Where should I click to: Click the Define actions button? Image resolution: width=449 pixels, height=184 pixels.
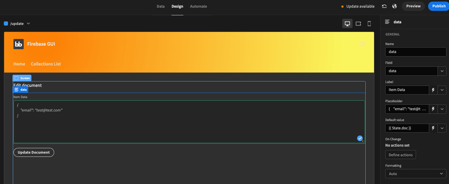tap(401, 155)
